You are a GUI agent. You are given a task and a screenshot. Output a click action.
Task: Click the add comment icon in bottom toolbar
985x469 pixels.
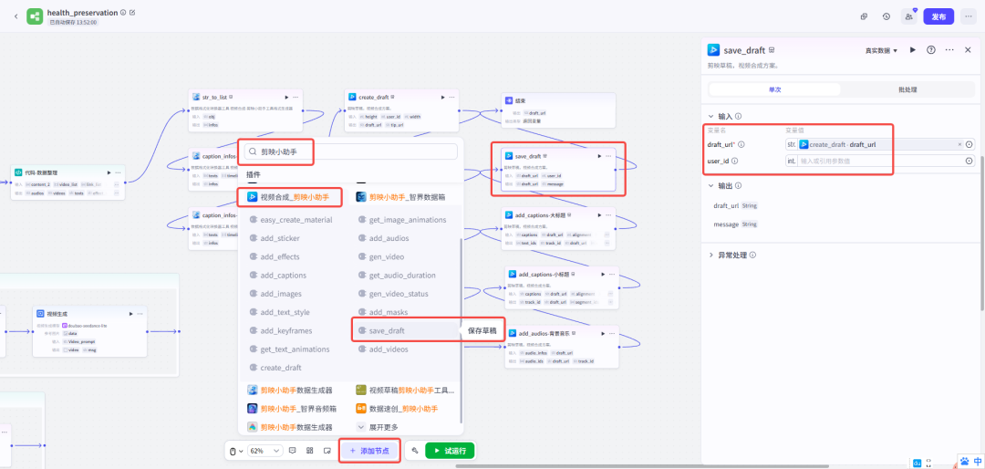tap(292, 451)
